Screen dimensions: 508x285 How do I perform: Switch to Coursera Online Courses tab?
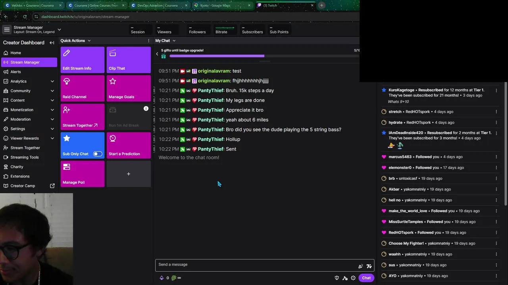pos(96,6)
